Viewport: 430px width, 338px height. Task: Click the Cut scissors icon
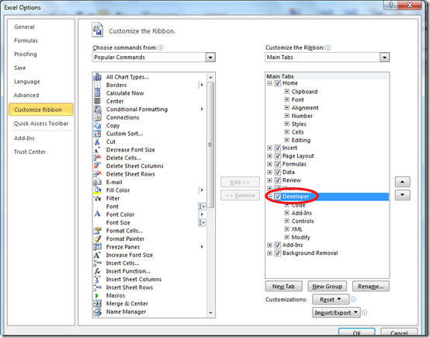point(97,141)
